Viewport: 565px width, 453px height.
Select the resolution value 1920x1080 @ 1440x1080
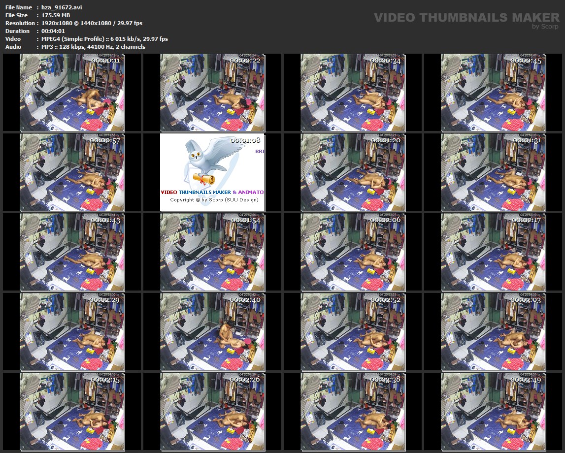click(76, 23)
